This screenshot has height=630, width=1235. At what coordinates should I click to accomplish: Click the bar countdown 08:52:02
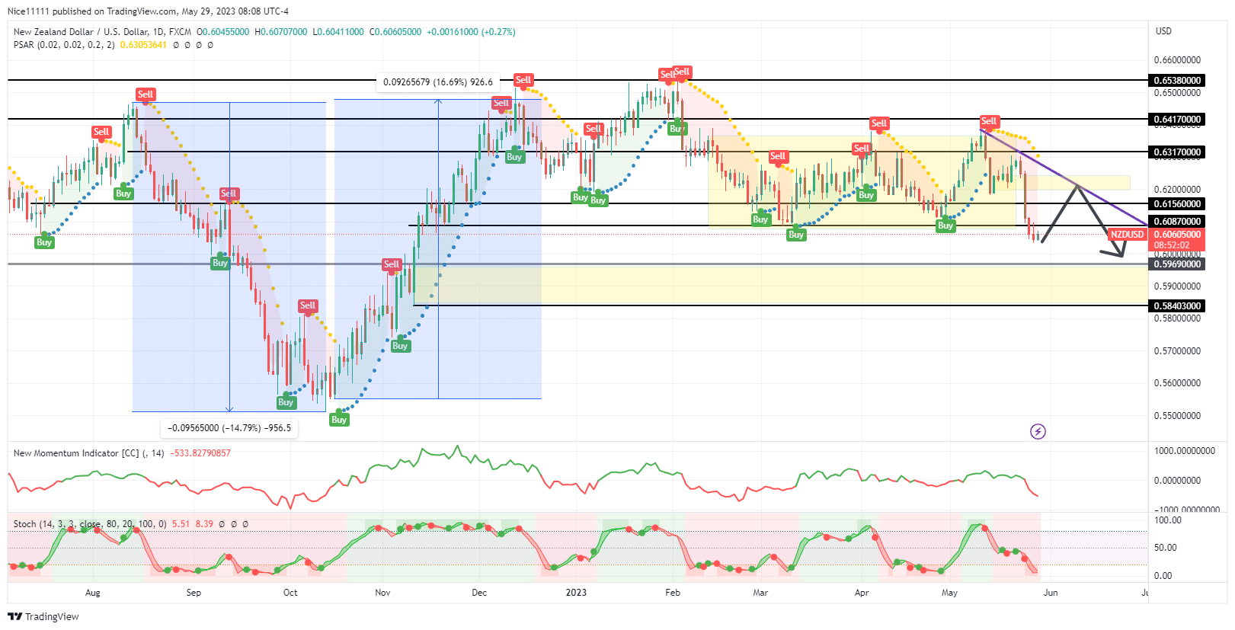(x=1172, y=245)
